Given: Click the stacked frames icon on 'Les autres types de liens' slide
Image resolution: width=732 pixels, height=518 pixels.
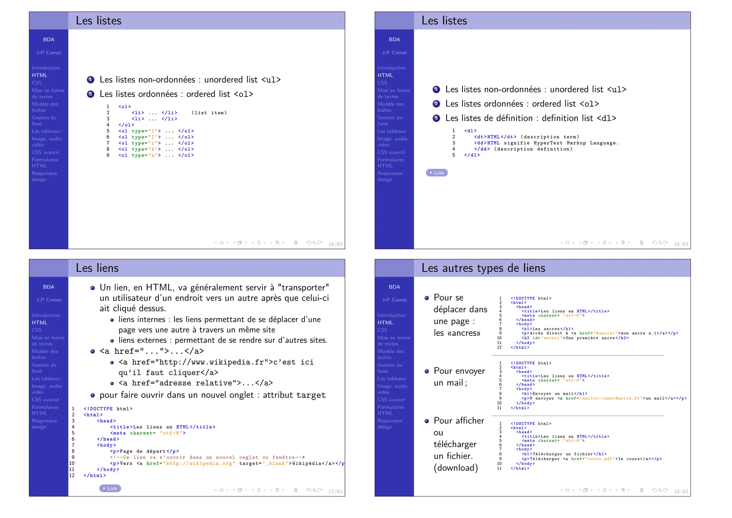Looking at the screenshot, I should coord(585,490).
